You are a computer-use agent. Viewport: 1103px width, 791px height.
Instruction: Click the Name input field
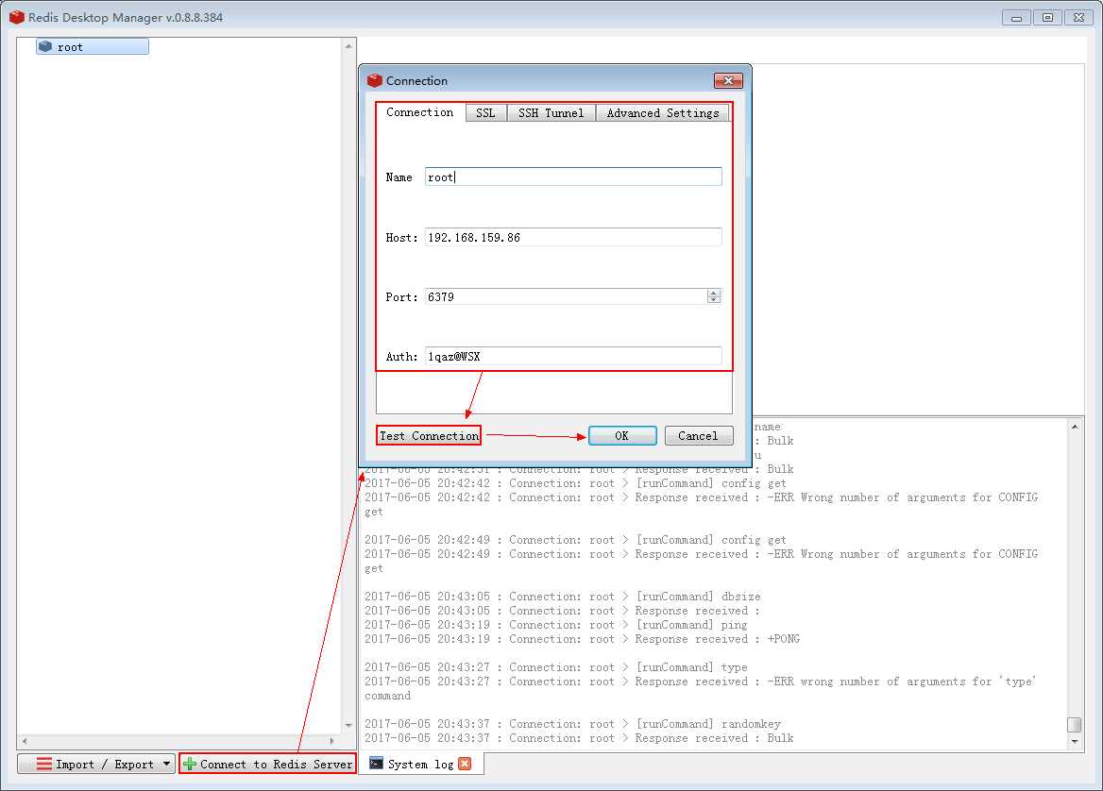point(573,177)
